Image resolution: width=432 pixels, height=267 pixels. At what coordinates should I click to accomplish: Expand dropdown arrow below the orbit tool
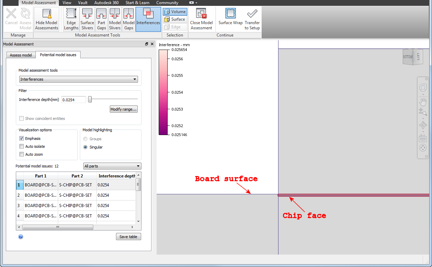[423, 132]
